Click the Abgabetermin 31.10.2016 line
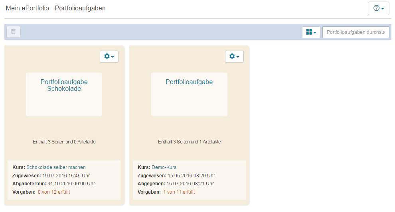The width and height of the screenshot is (395, 212). click(53, 184)
